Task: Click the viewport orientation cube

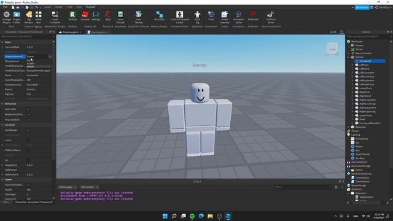Action: pyautogui.click(x=332, y=48)
